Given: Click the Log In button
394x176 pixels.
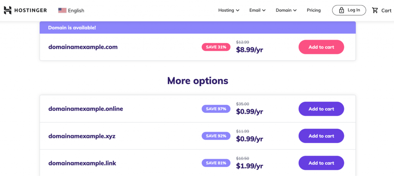Looking at the screenshot, I should click(x=349, y=10).
